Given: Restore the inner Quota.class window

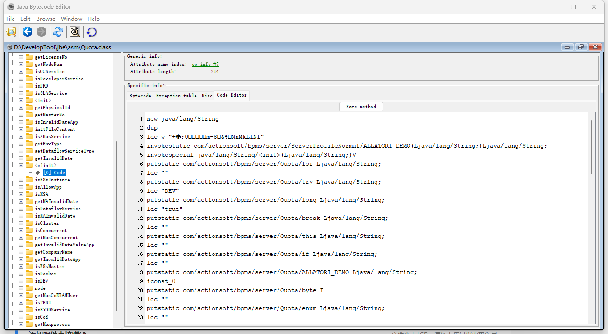Looking at the screenshot, I should [581, 47].
